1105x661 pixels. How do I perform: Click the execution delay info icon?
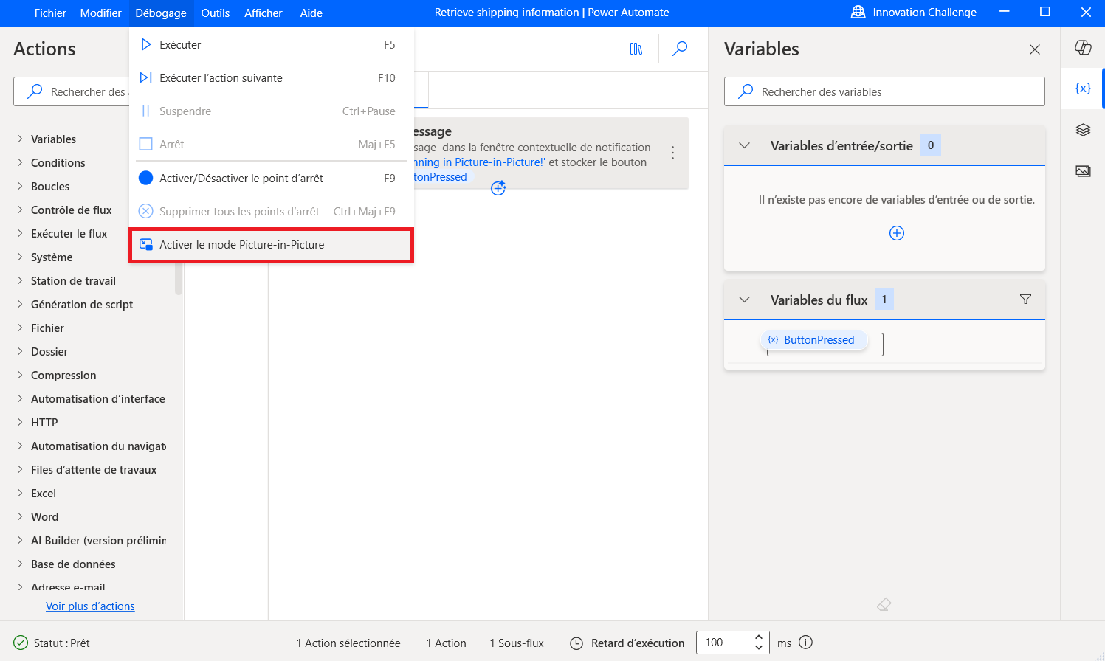[806, 642]
